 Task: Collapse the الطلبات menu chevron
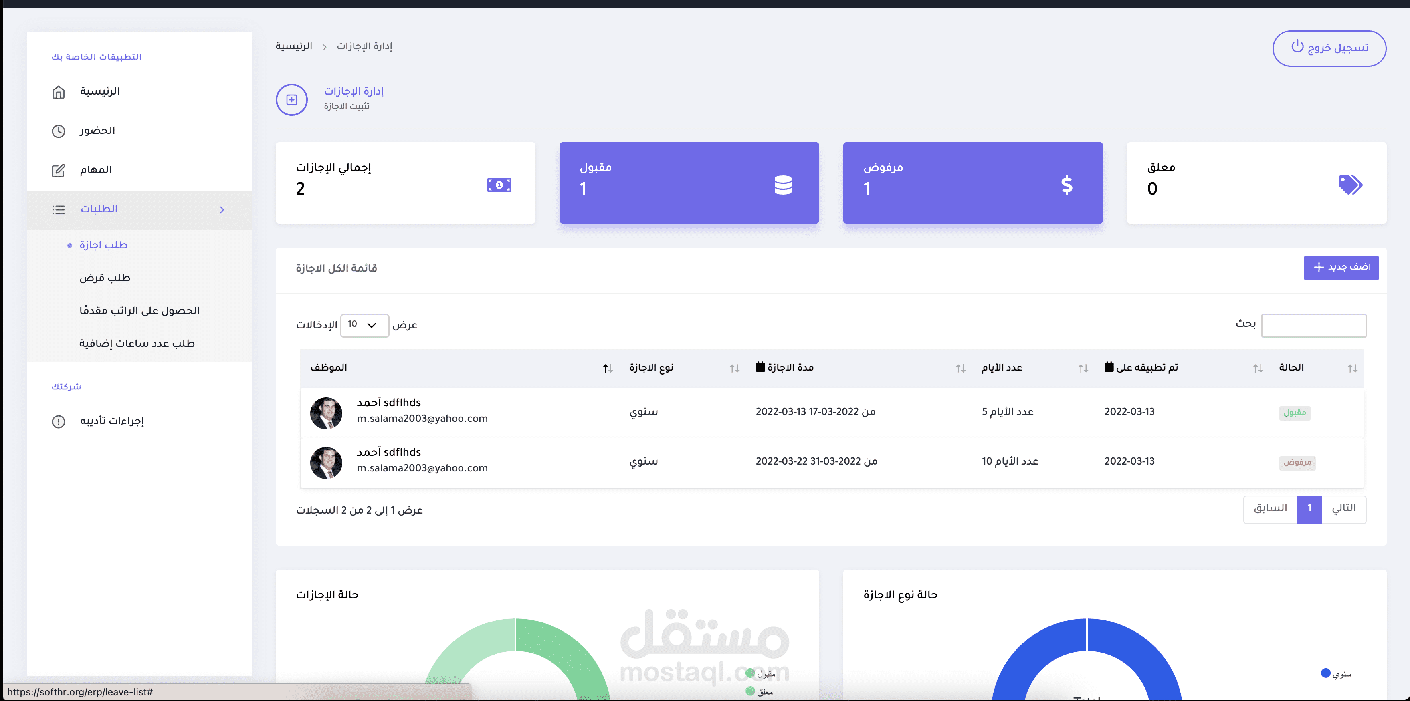(222, 209)
